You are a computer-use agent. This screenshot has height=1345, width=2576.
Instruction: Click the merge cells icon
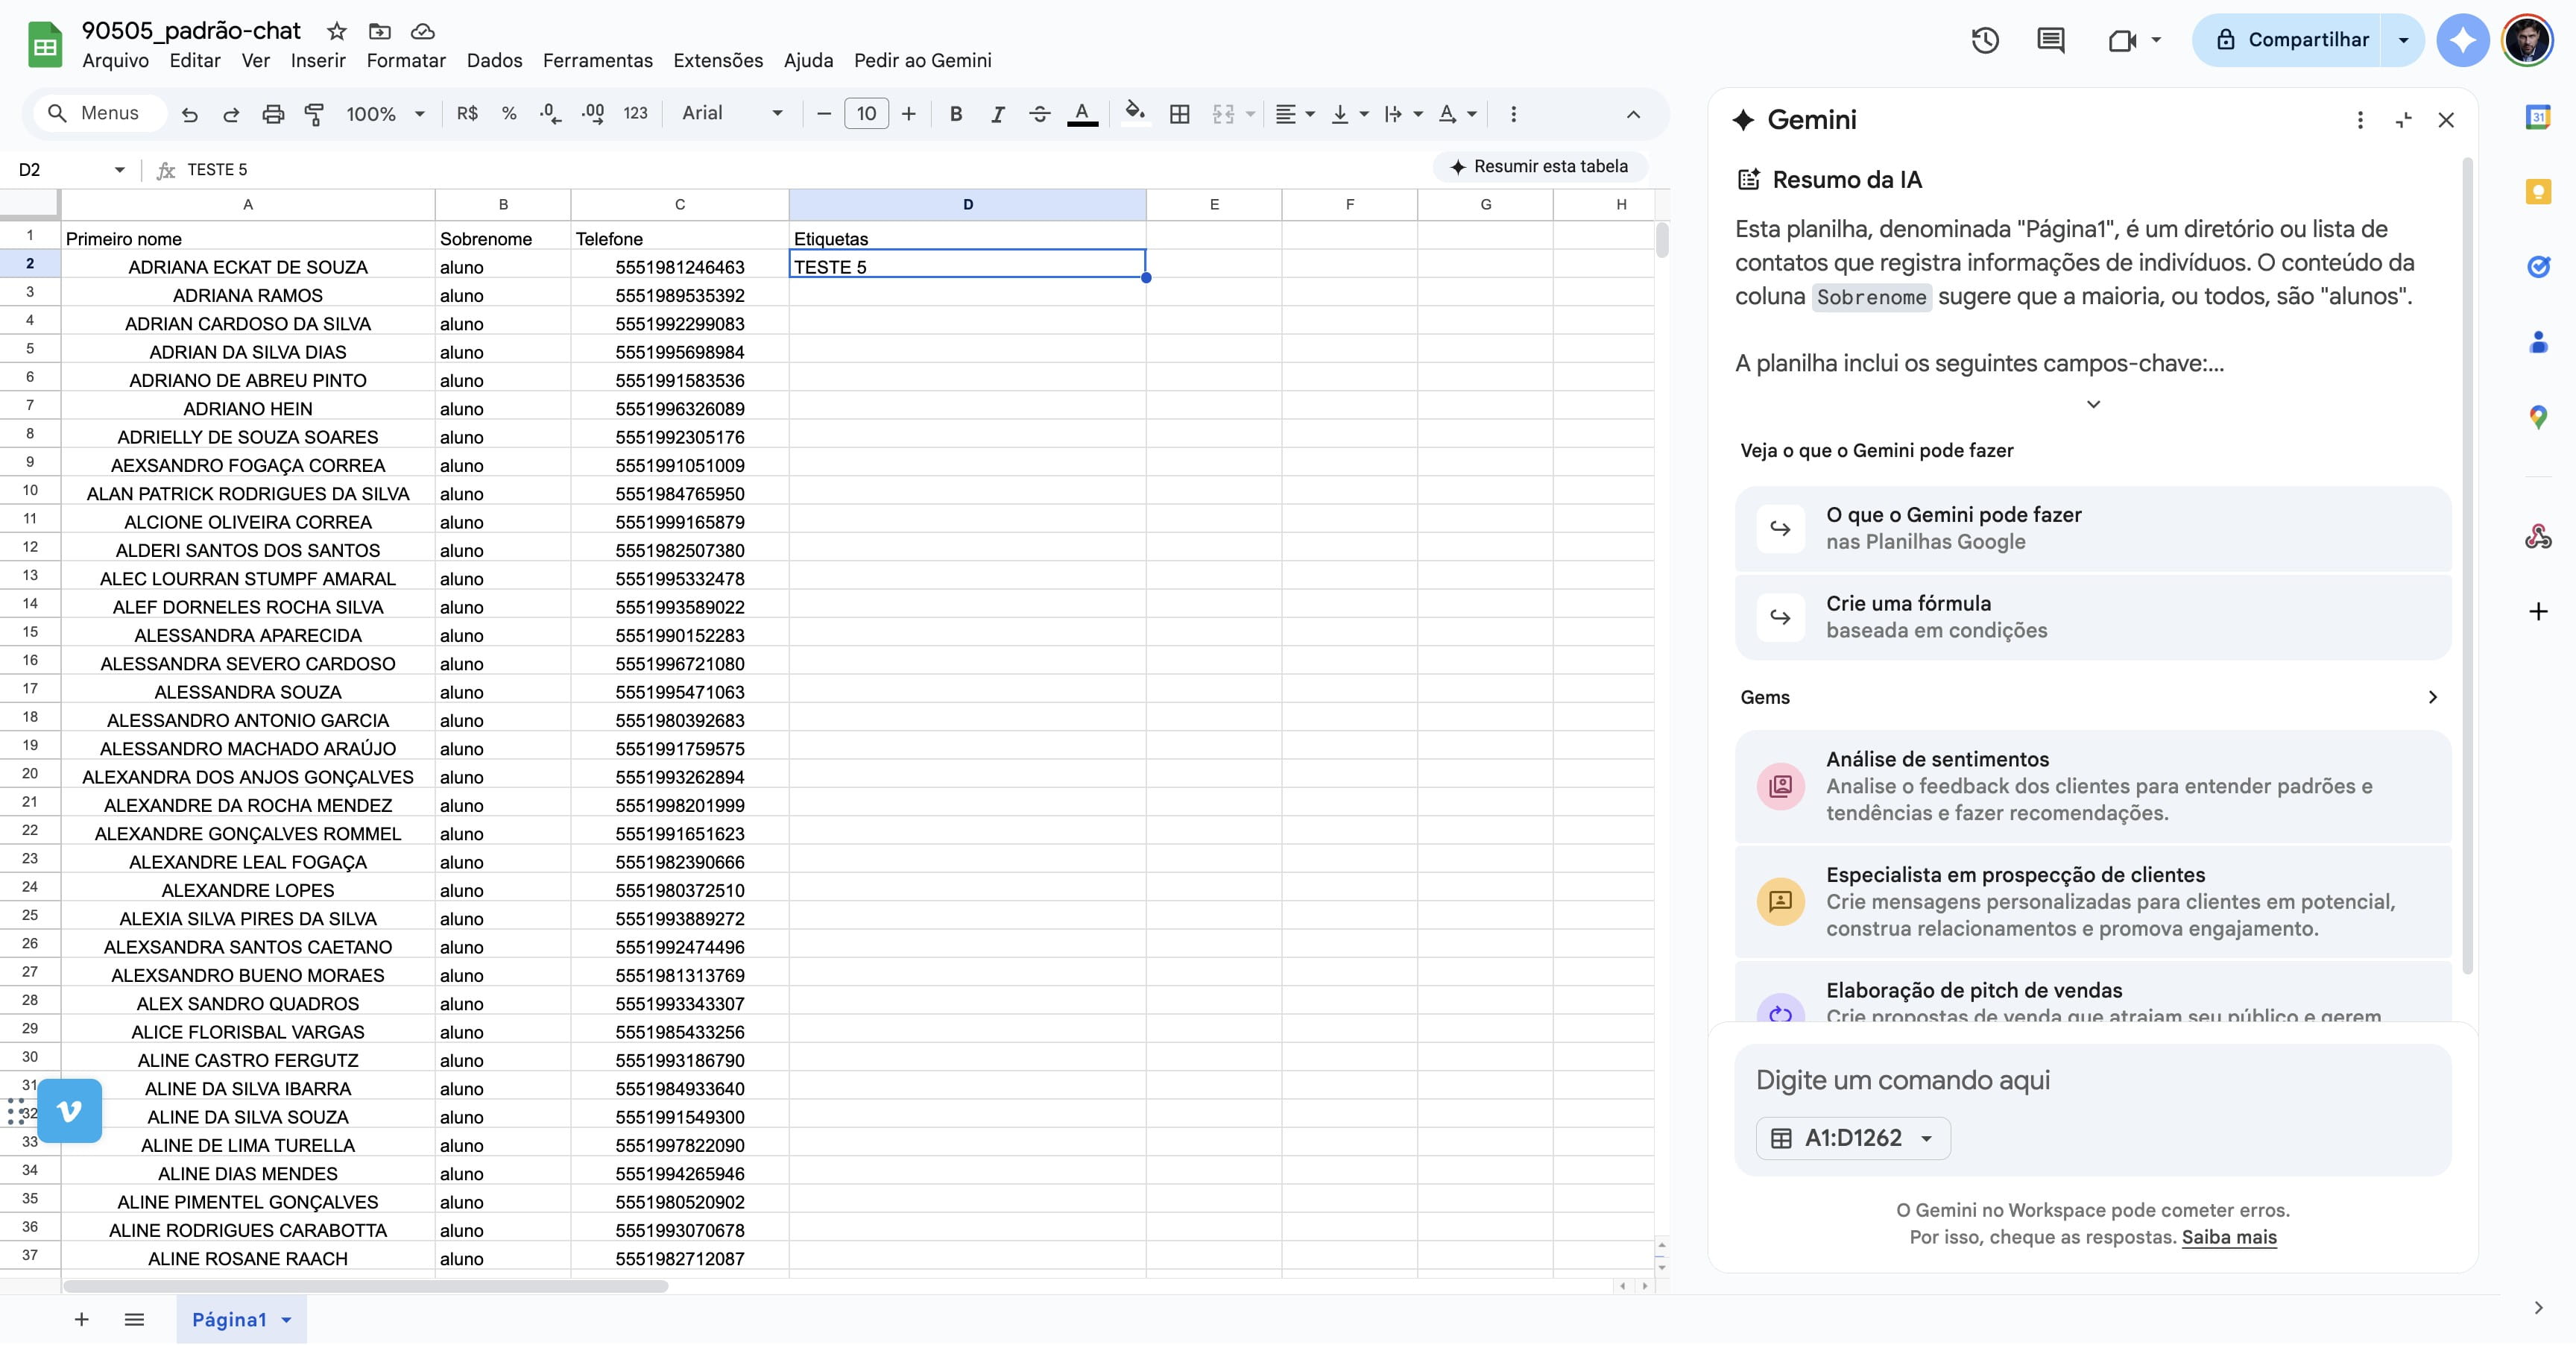click(1223, 114)
